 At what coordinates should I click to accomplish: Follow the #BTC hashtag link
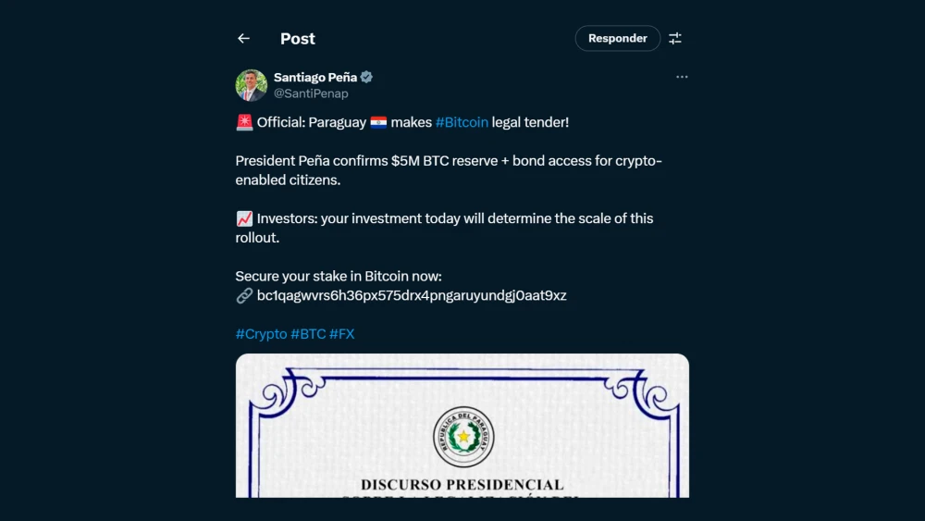[308, 334]
